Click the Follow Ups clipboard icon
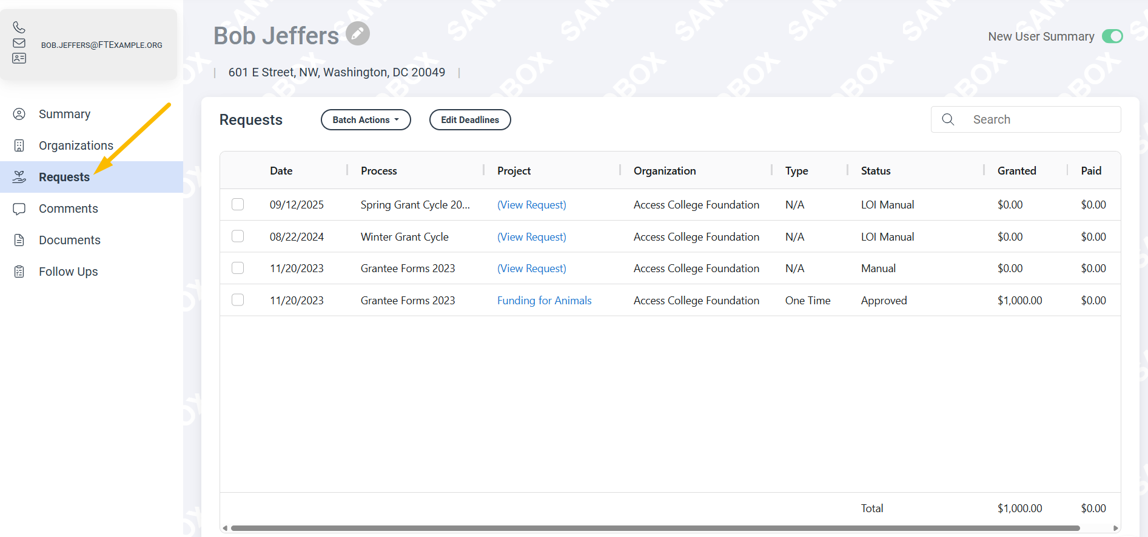The width and height of the screenshot is (1148, 537). tap(19, 272)
